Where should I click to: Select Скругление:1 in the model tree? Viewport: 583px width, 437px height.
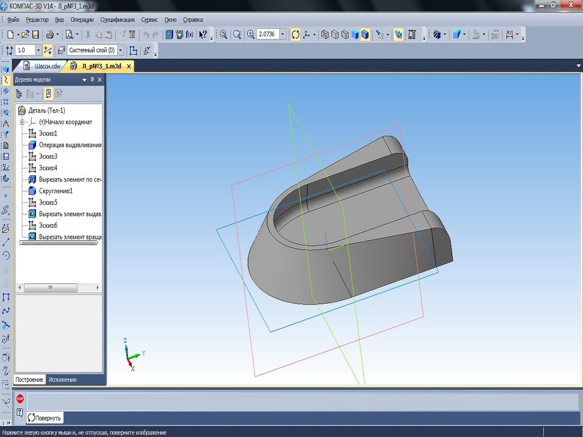click(x=56, y=191)
